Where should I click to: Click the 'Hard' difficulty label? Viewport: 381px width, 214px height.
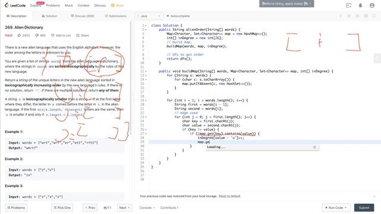click(8, 36)
